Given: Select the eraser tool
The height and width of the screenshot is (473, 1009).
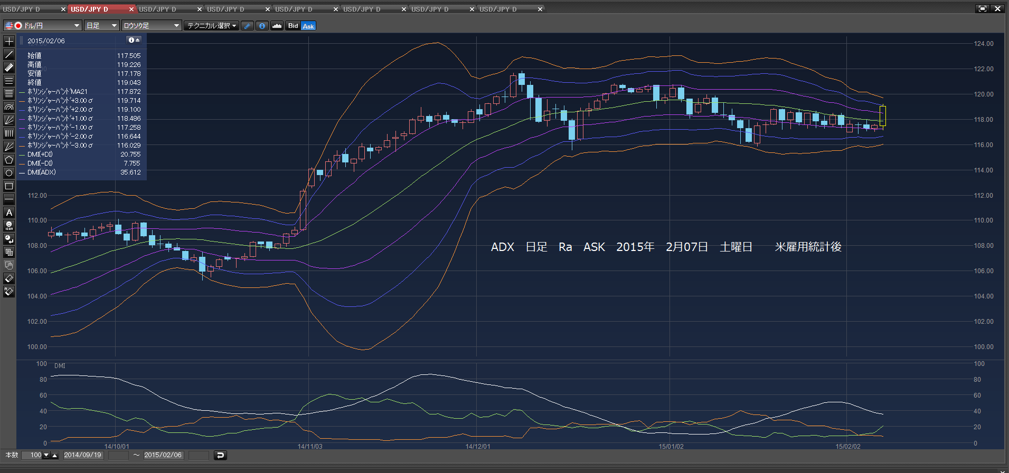Looking at the screenshot, I should (9, 278).
